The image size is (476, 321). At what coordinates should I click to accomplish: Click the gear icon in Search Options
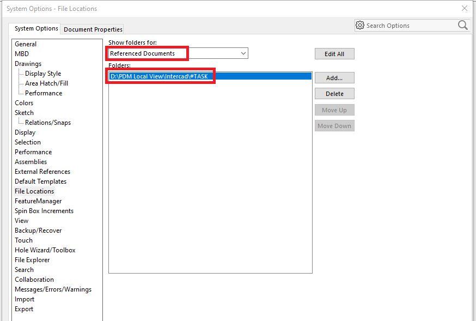tap(359, 25)
